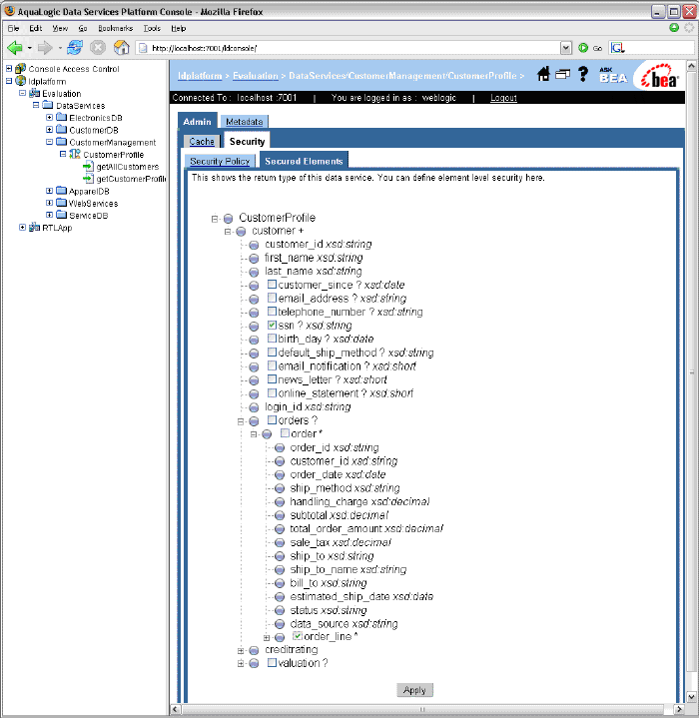Screen dimensions: 699x718
Task: Open the browser Home page icon
Action: click(x=121, y=47)
